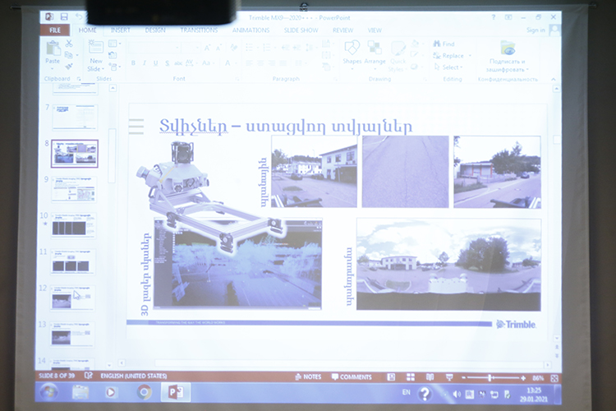Toggle the Notes pane in status bar
Screen dimensions: 616x411
[x=308, y=377]
